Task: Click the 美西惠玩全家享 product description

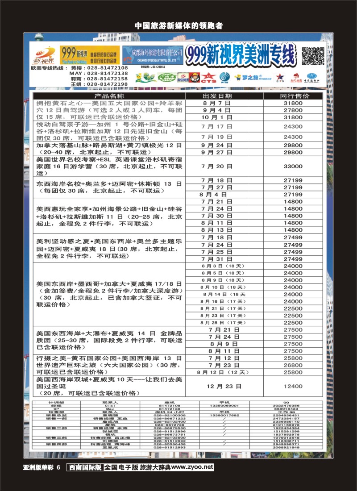Action: [109, 216]
